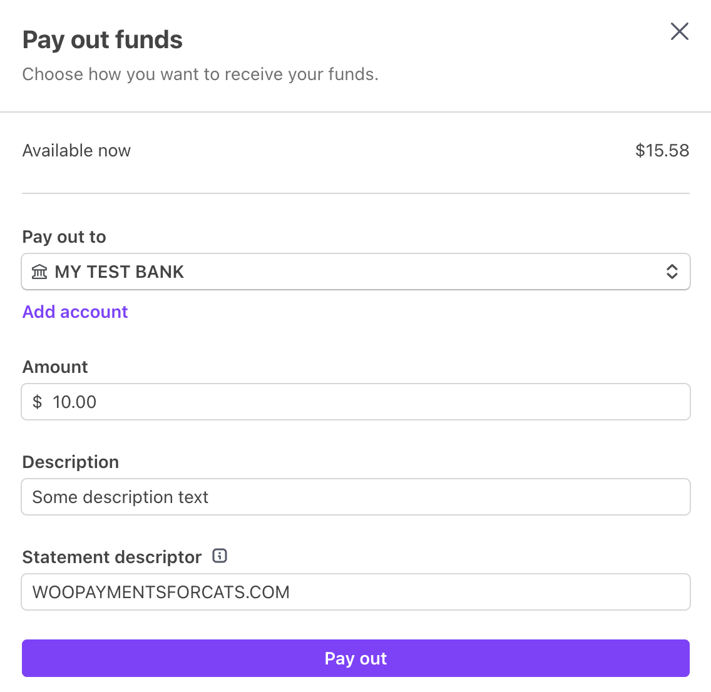Click the Pay out to label
Viewport: 711px width, 692px height.
click(64, 237)
